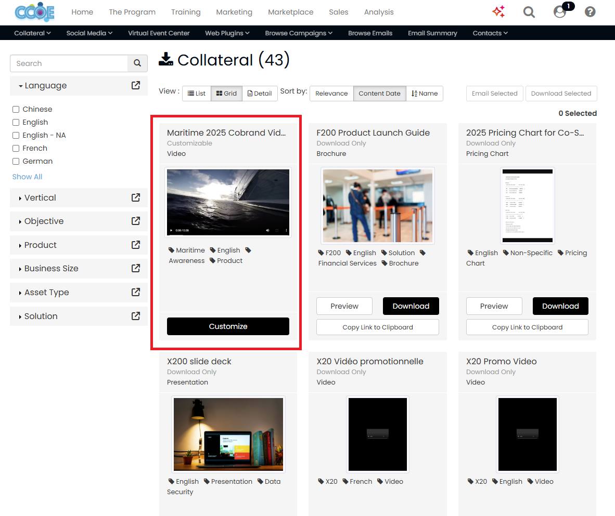
Task: Sort by Name
Action: click(425, 93)
